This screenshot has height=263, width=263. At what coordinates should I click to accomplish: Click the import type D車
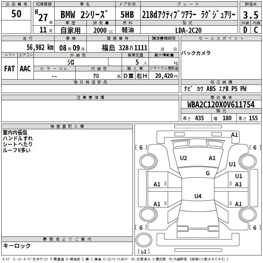click(129, 76)
